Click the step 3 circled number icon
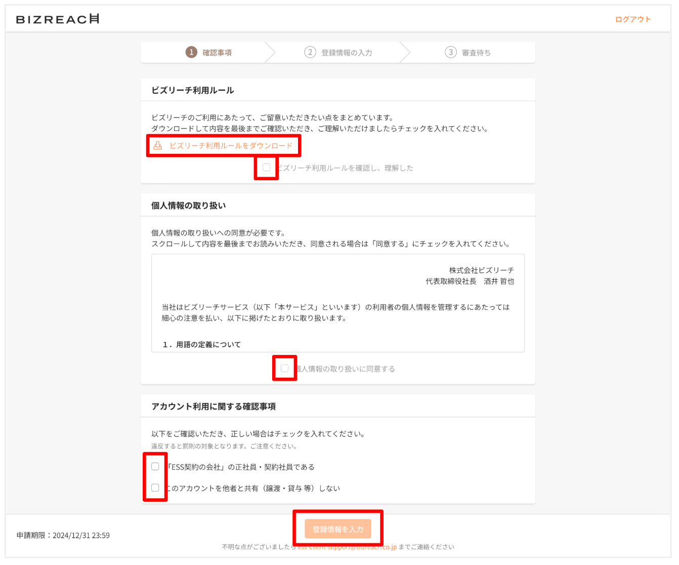 [450, 52]
